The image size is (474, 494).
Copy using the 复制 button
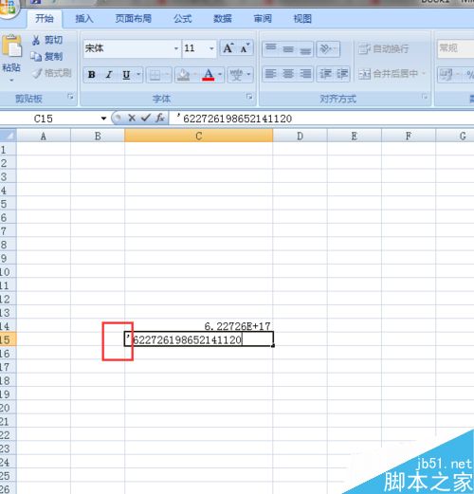[46, 57]
